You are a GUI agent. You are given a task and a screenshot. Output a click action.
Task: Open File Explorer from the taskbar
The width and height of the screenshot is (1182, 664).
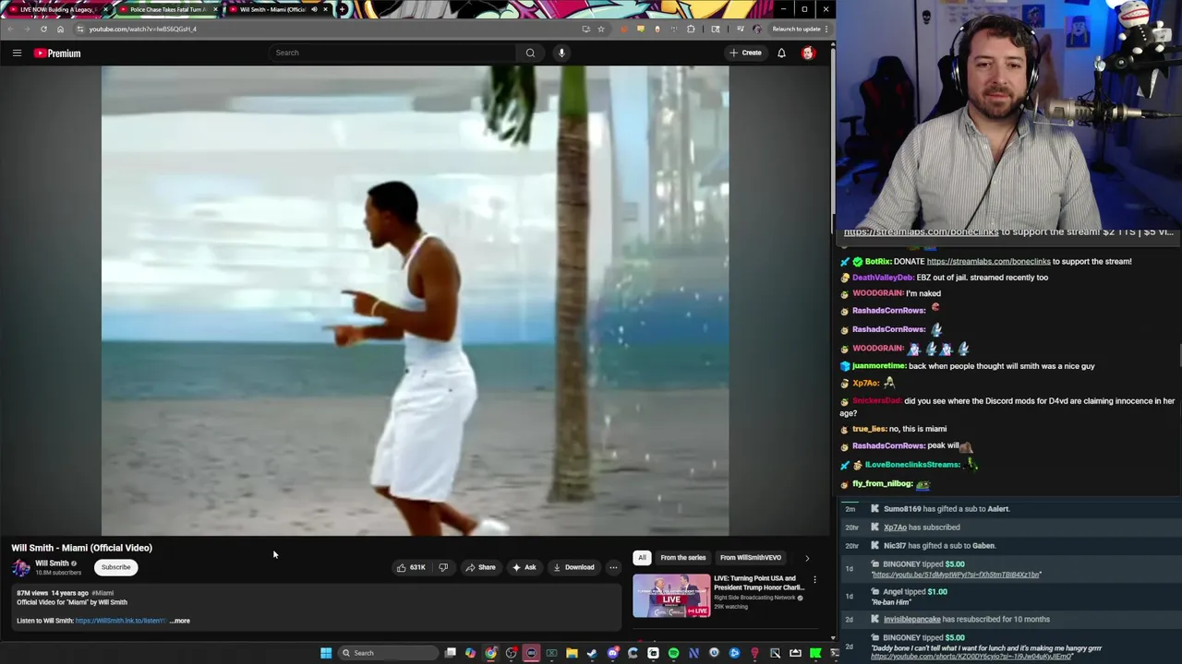tap(572, 653)
